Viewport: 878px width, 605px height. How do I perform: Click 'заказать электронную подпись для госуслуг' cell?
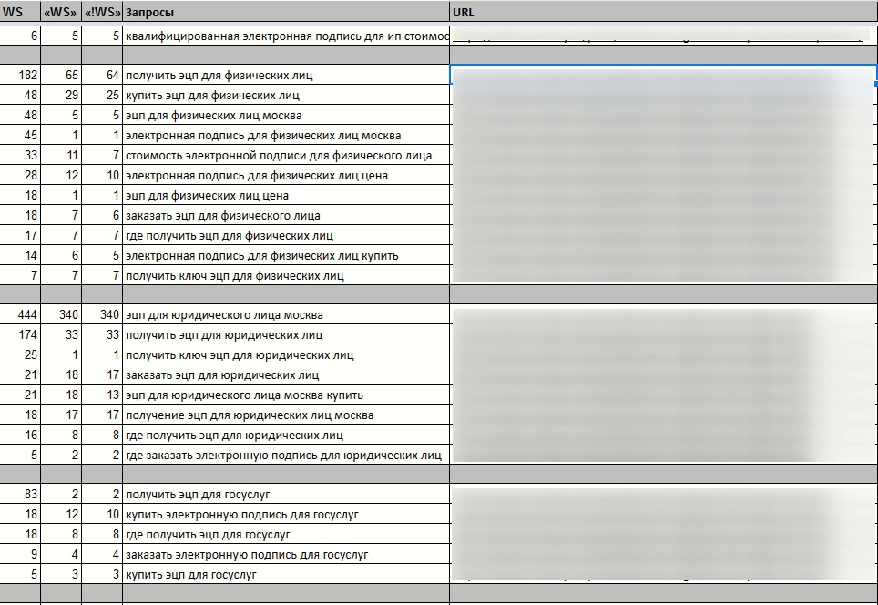pos(285,555)
